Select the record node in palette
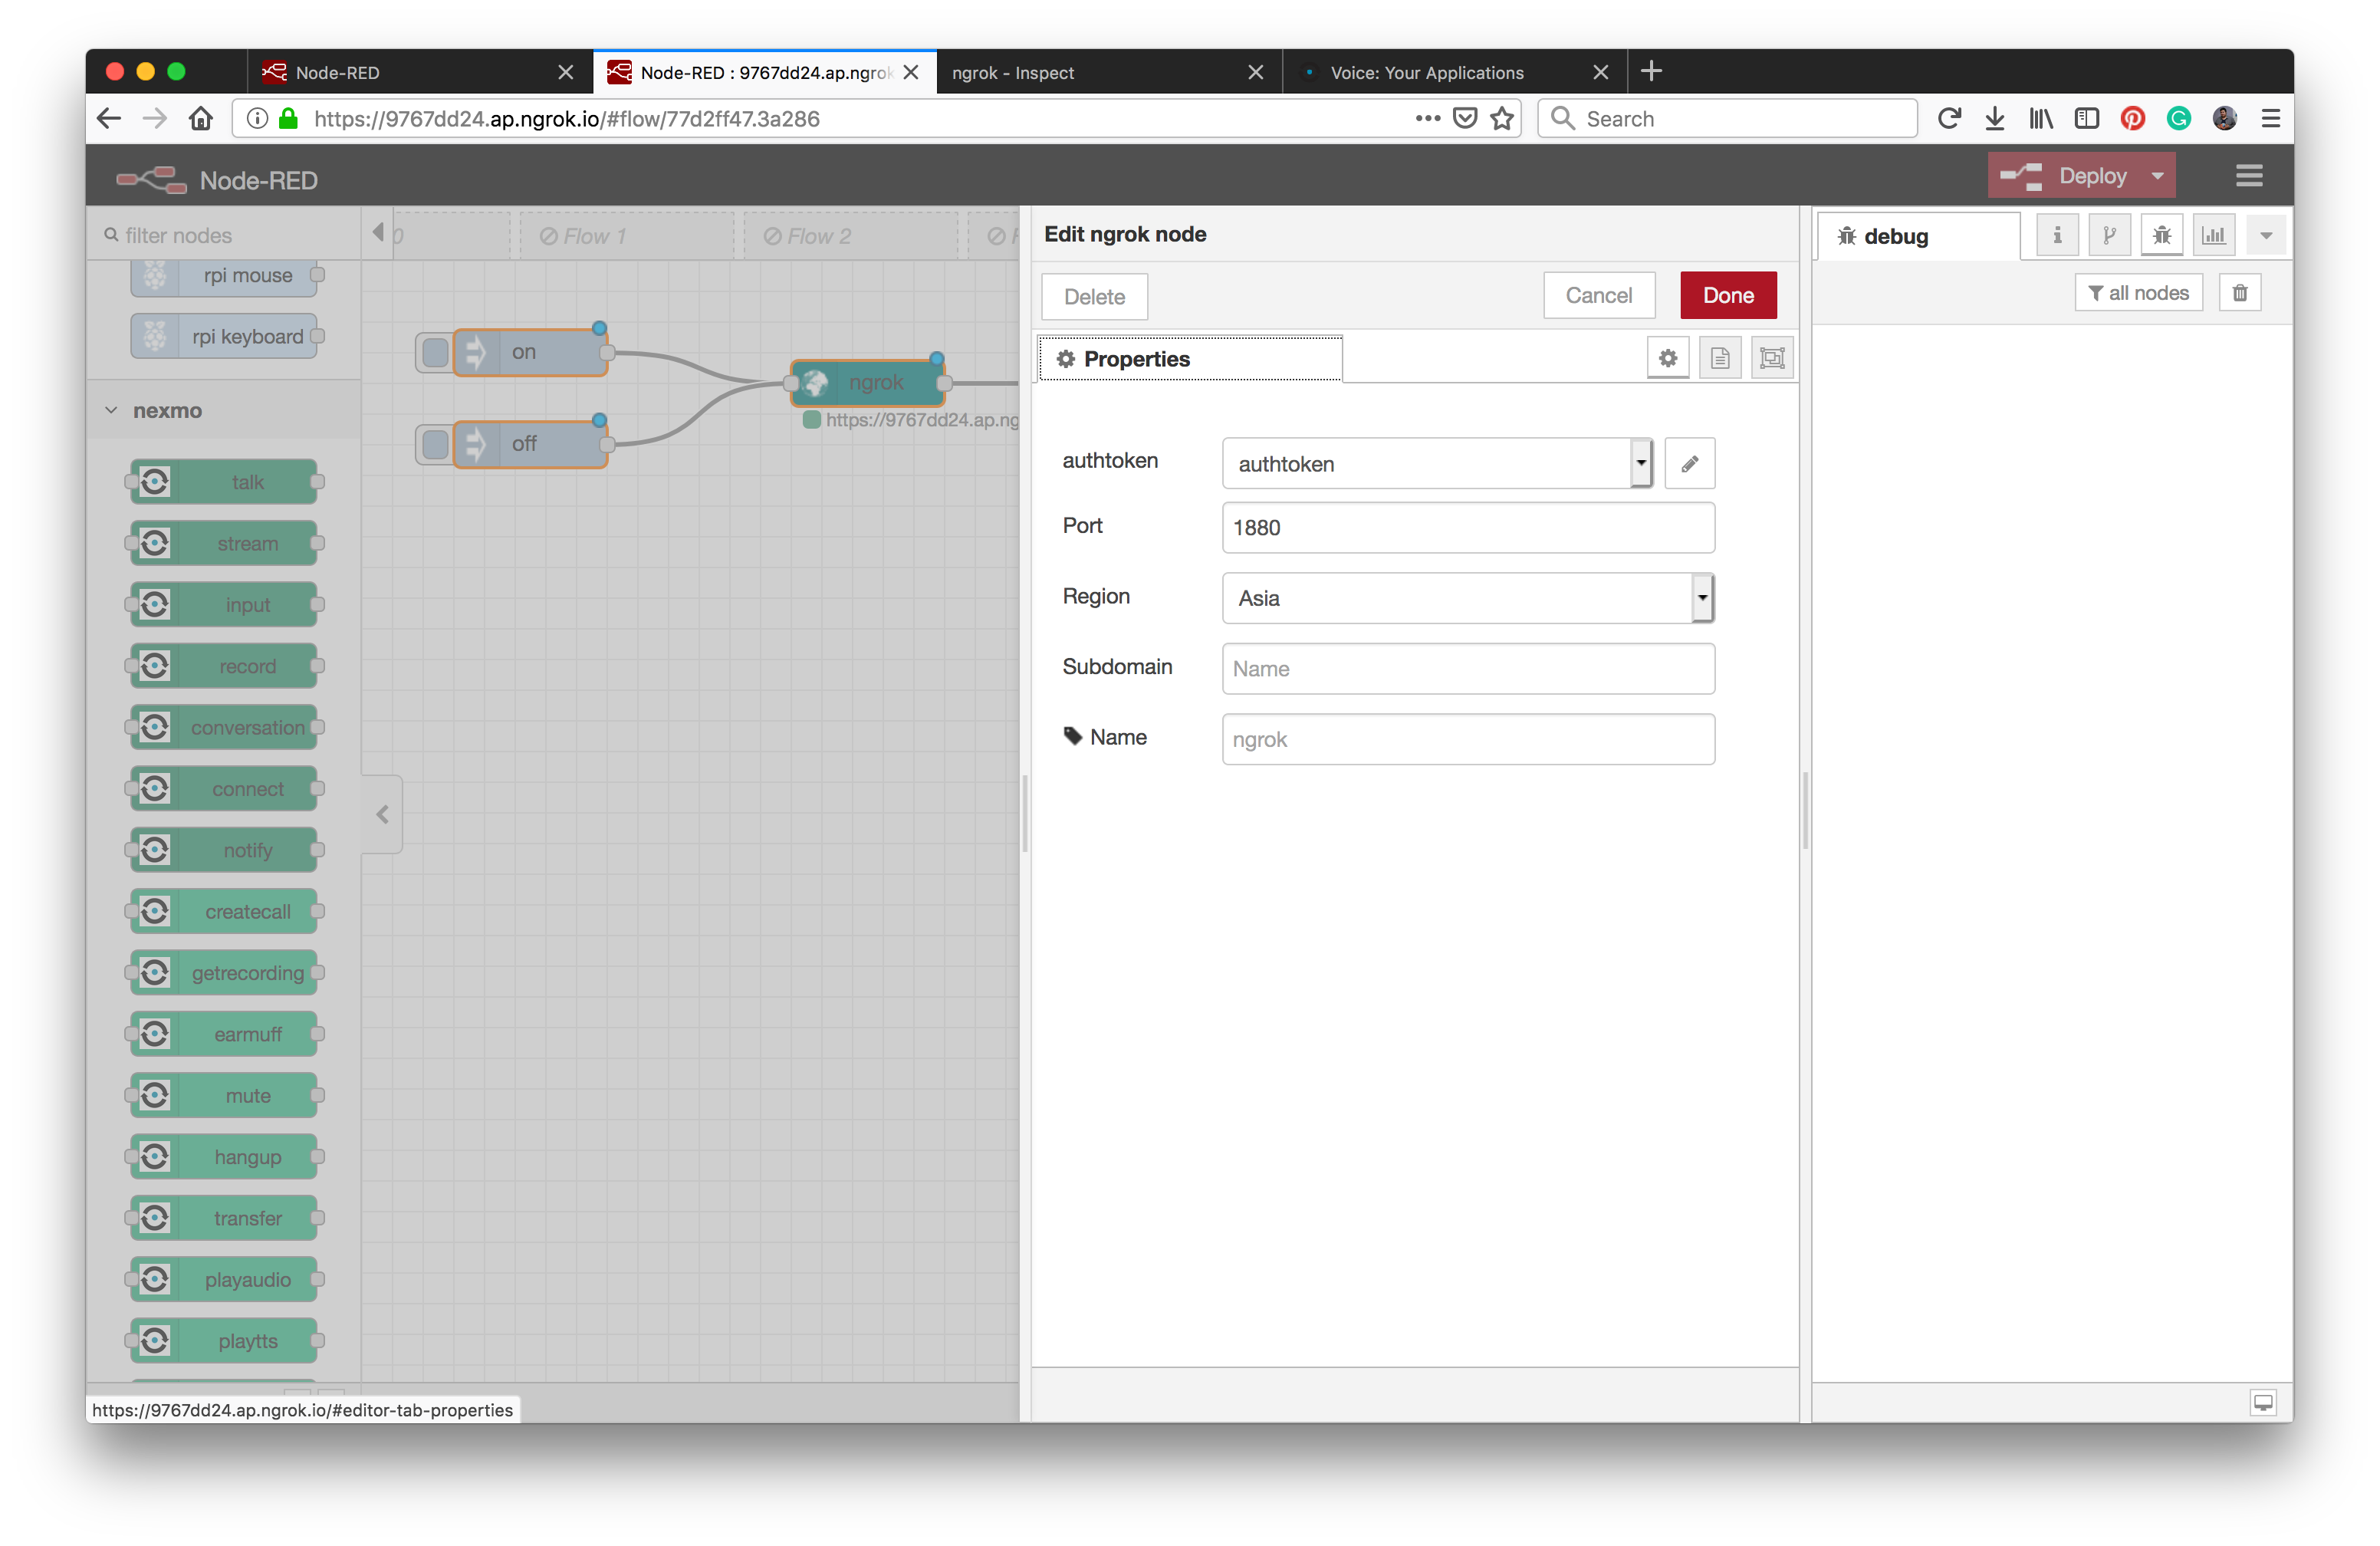 [x=224, y=667]
